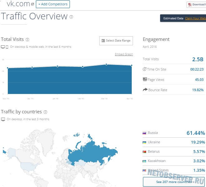The image size is (206, 187).
Task: Click the vk.com site title
Action: (x=18, y=4)
